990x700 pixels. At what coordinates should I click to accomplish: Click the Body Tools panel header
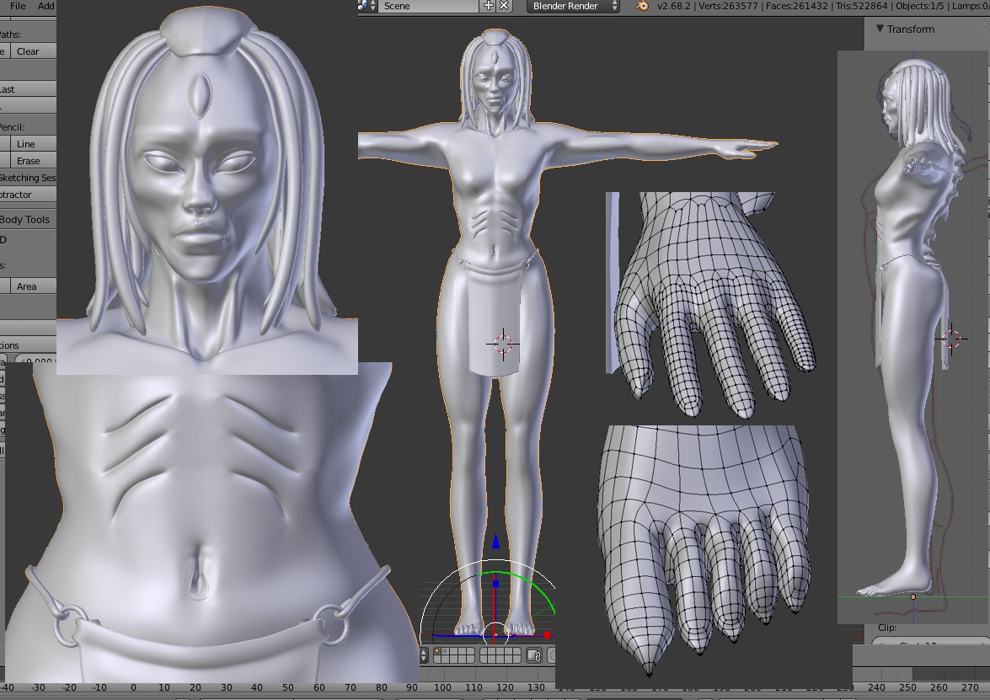pyautogui.click(x=28, y=220)
